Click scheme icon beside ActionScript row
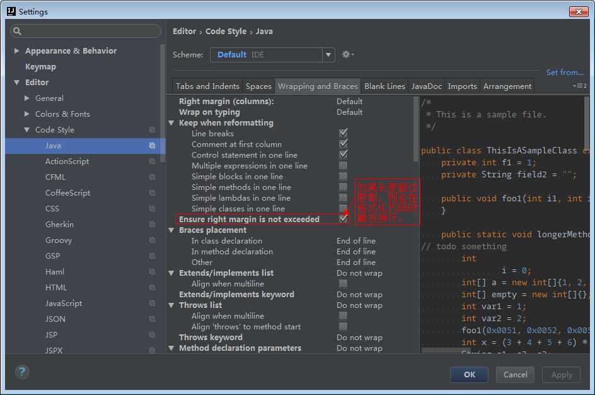 152,162
